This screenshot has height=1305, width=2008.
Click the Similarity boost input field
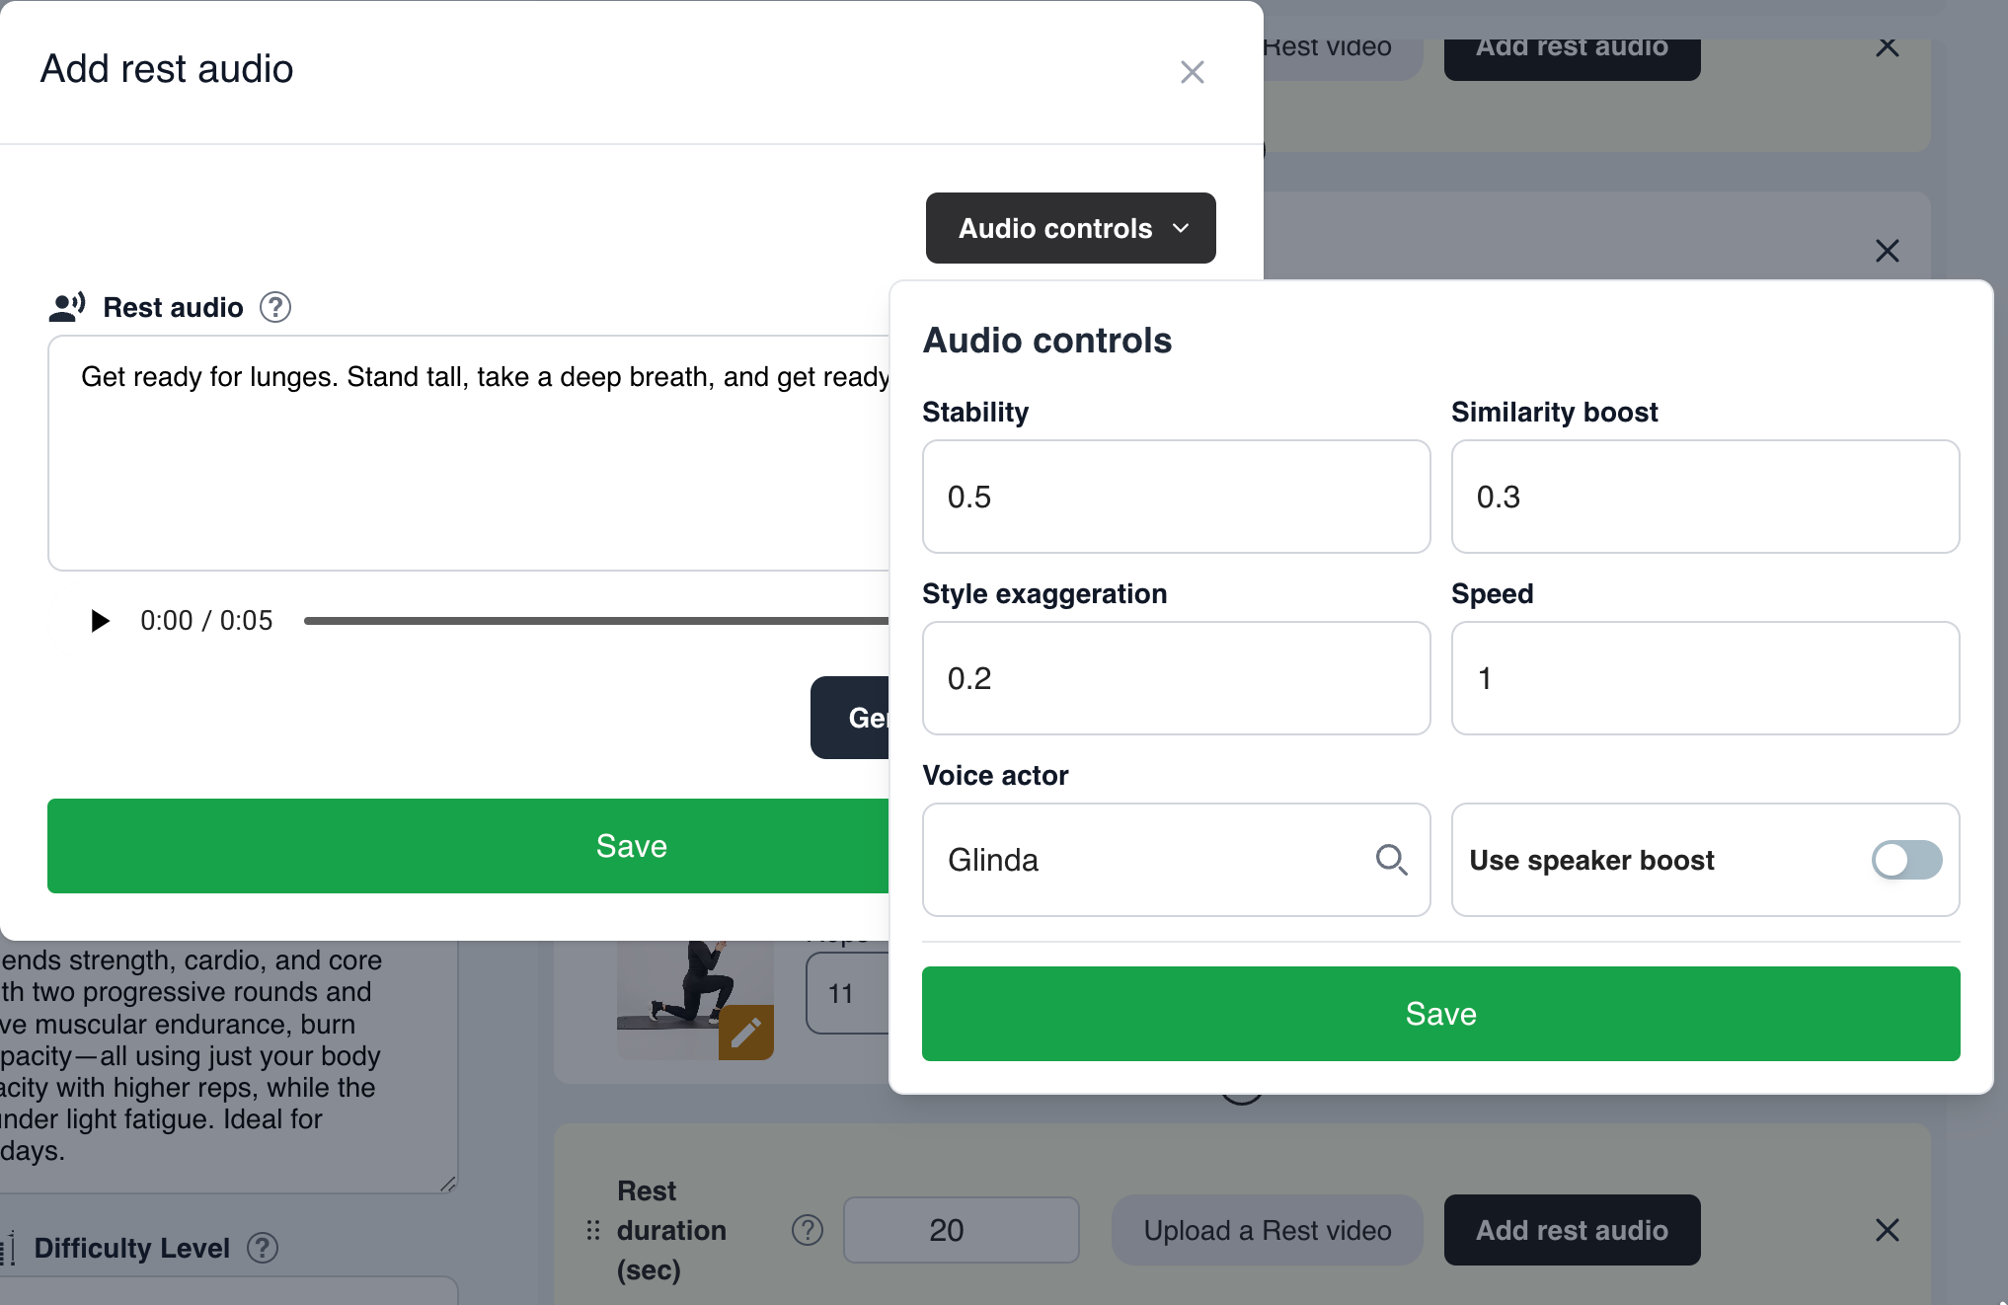1705,497
